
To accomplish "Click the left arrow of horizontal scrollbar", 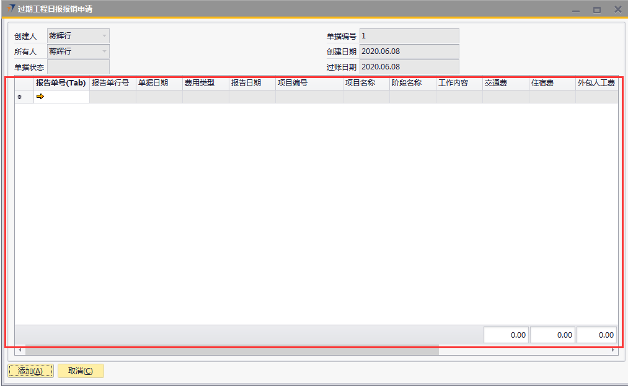I will [20, 351].
